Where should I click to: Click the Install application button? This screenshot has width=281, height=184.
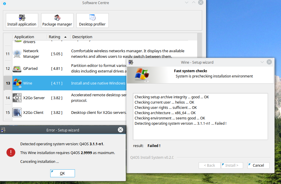(22, 21)
